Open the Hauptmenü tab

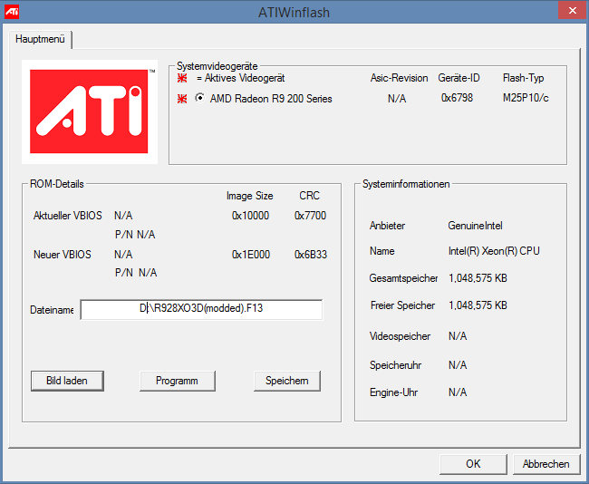[40, 40]
